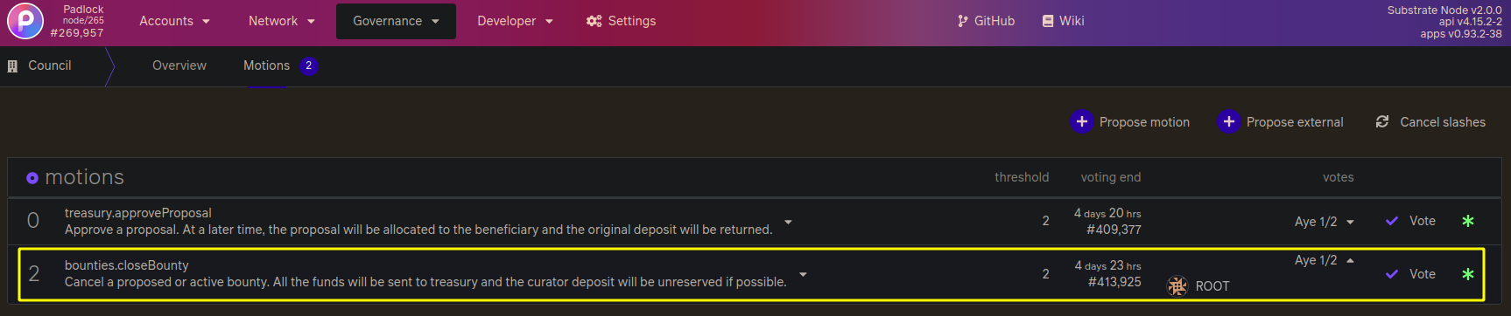The image size is (1511, 316).
Task: Open the Governance dropdown menu
Action: tap(396, 21)
